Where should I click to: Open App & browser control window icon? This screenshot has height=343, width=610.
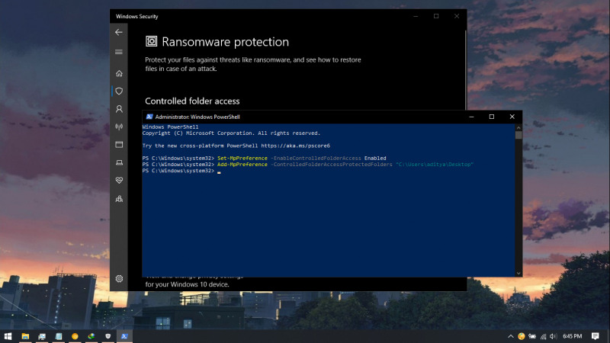pos(119,145)
